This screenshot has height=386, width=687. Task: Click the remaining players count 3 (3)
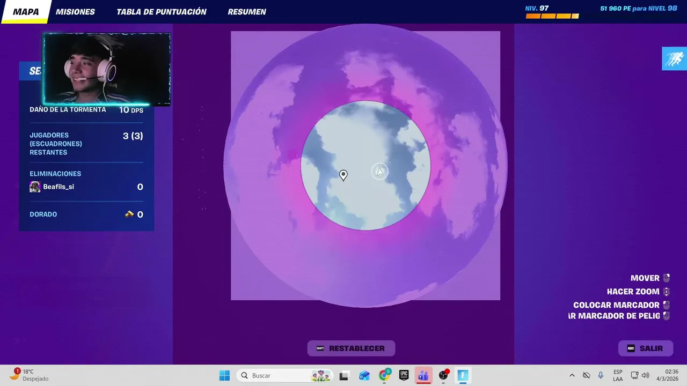click(x=133, y=136)
